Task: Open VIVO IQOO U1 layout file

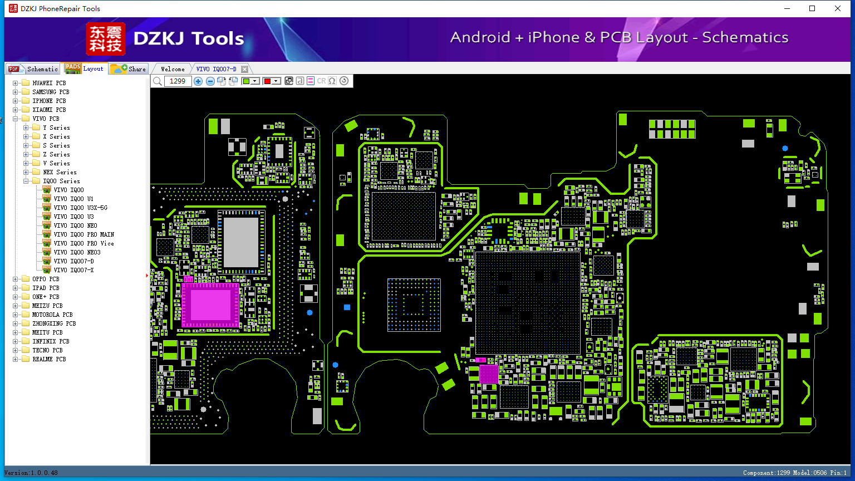Action: coord(73,199)
